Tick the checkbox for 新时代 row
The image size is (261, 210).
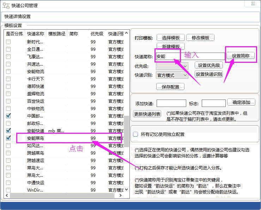tap(8, 42)
